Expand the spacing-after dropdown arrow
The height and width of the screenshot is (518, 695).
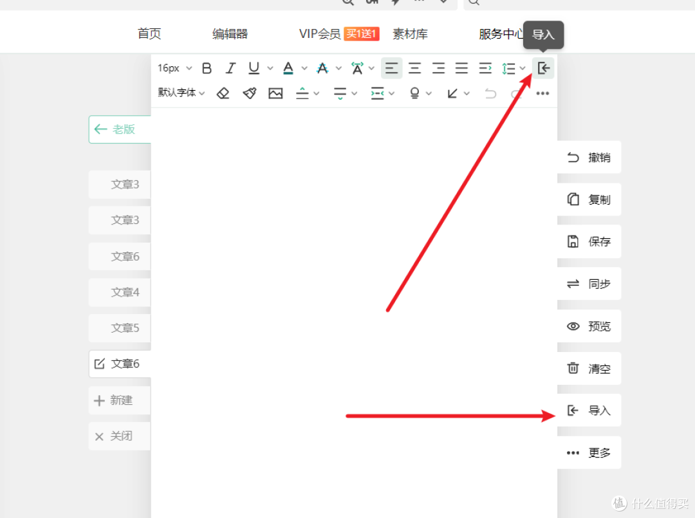tap(354, 93)
